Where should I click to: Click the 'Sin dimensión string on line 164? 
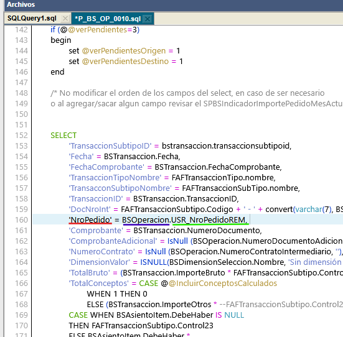(315, 262)
